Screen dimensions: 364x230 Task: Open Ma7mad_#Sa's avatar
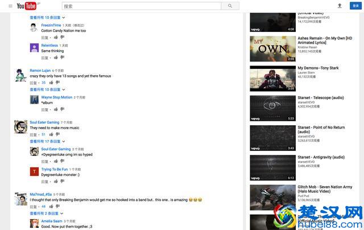pyautogui.click(x=20, y=199)
